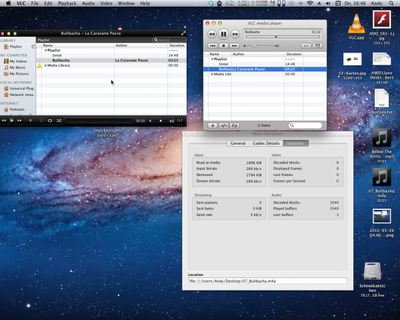Viewport: 400px width, 320px height.
Task: Toggle shuffle in the dark player controls
Action: 59,121
